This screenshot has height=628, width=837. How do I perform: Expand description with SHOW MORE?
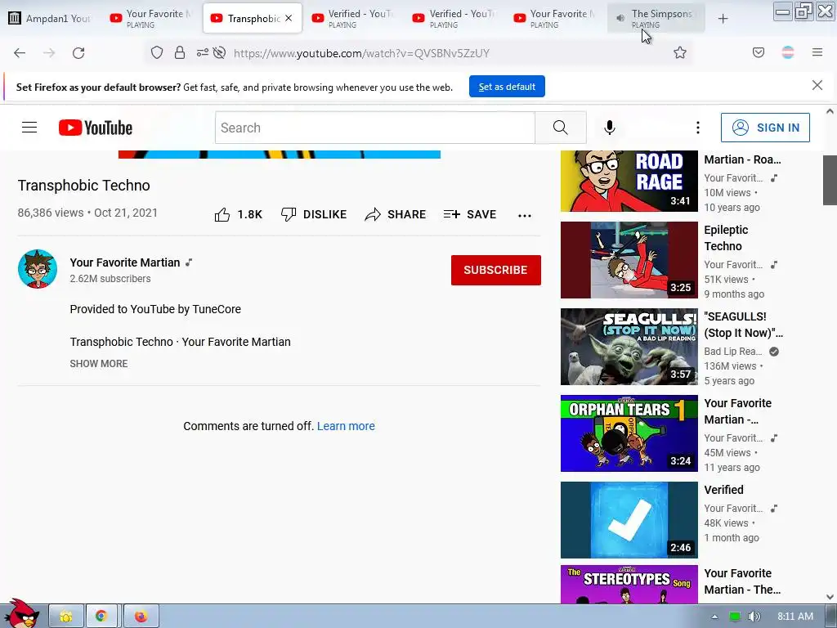pos(99,364)
